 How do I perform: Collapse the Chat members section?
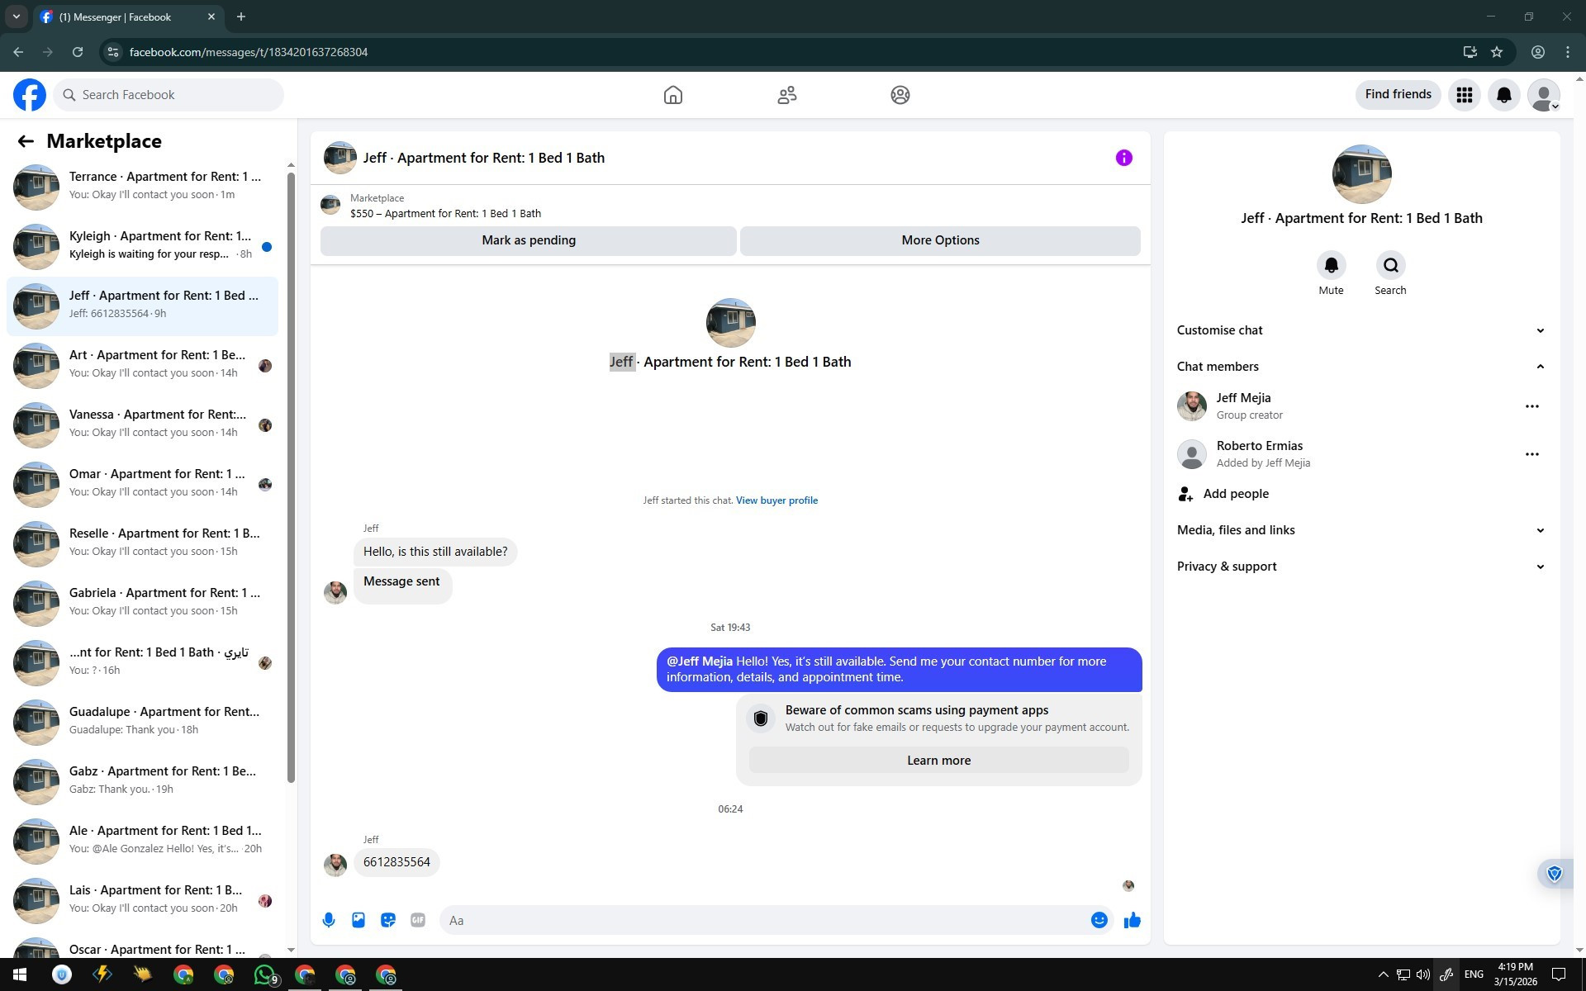point(1361,367)
